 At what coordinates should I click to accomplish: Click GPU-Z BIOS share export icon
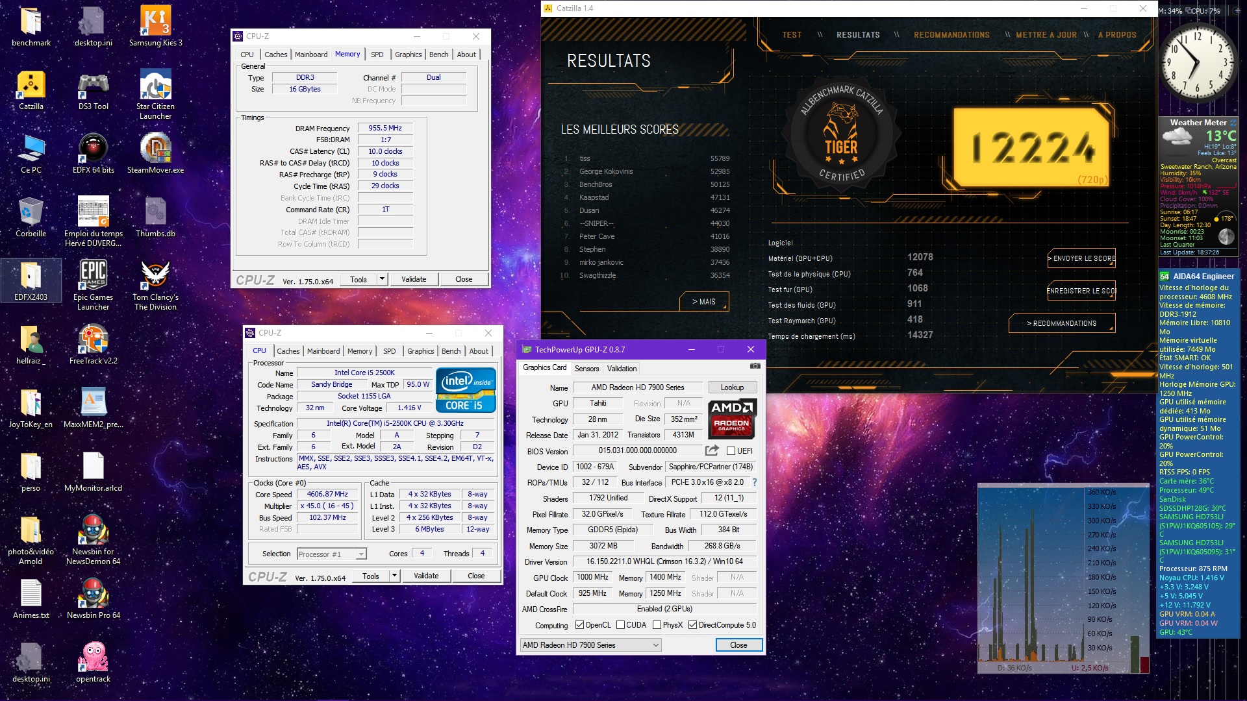coord(712,450)
